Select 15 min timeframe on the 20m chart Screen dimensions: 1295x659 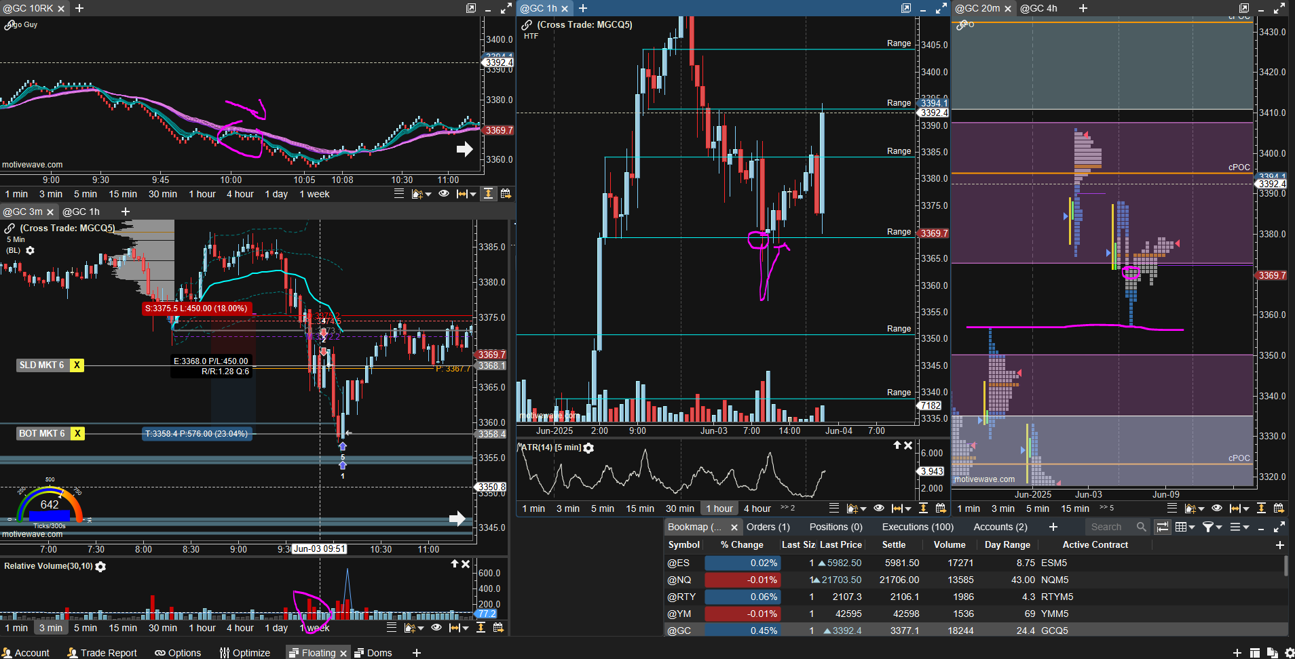coord(1075,508)
